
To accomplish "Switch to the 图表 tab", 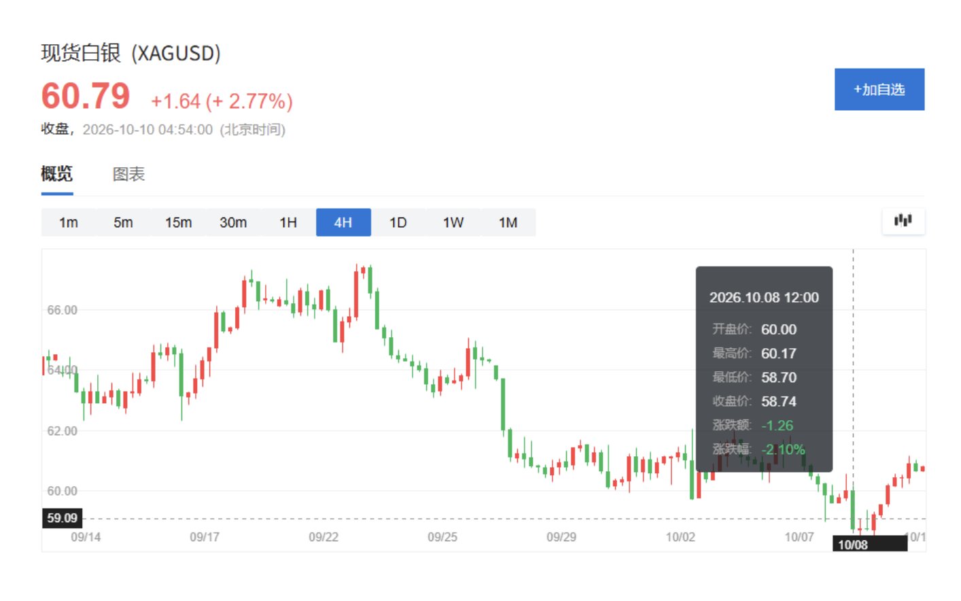I will point(128,174).
